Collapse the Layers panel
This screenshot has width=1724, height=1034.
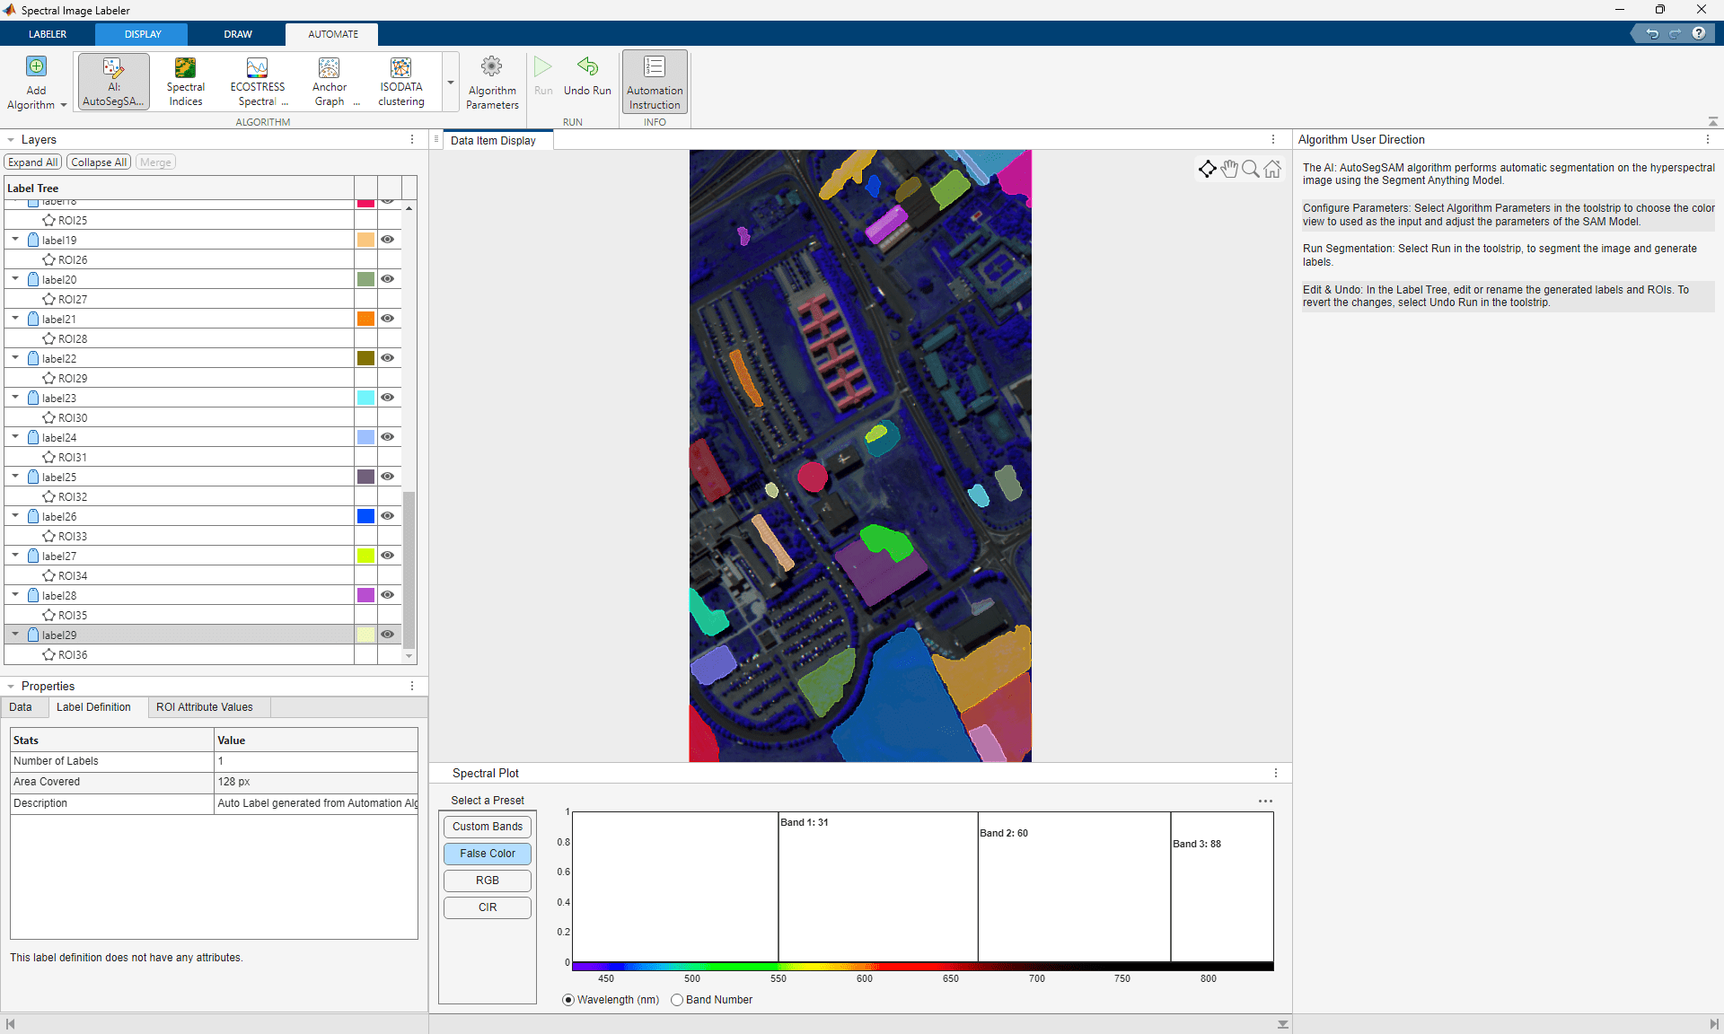coord(10,139)
